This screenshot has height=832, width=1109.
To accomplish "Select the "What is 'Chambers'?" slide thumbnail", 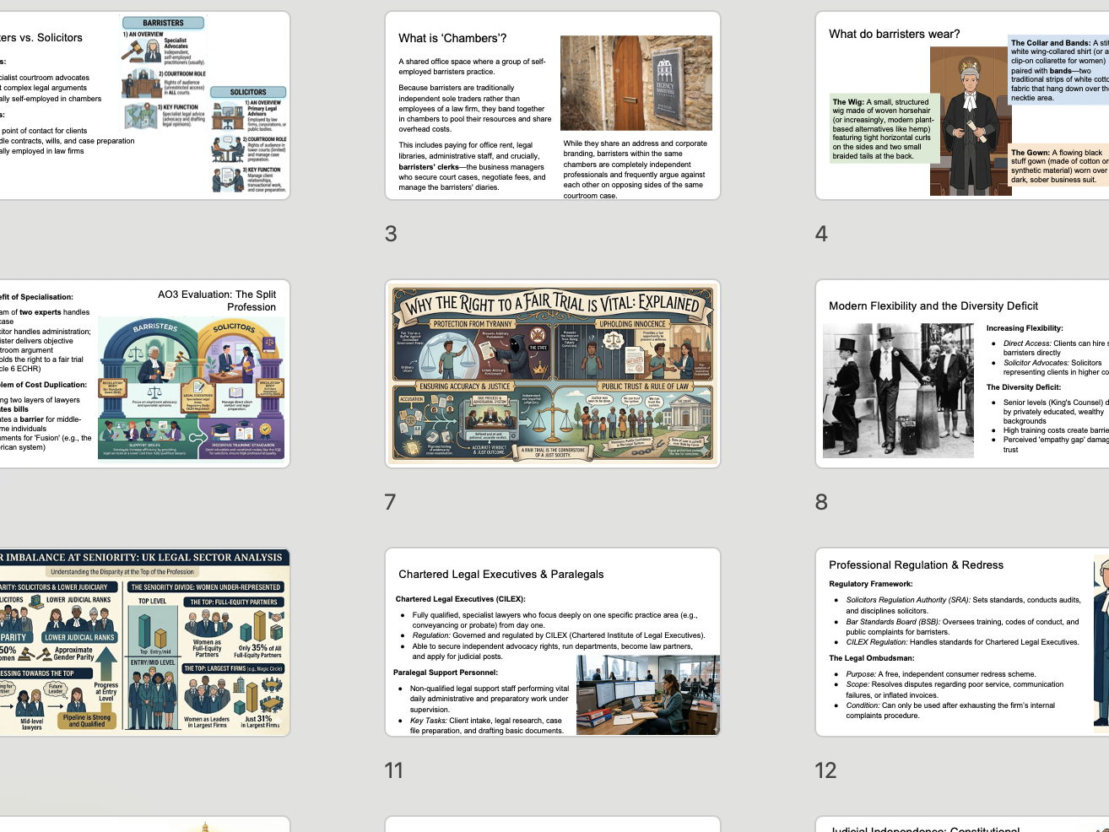I will coord(553,105).
